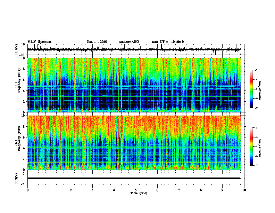This screenshot has height=213, width=275.
Task: Click the ch.2 spectrogram color scale bar
Action: click(251, 147)
